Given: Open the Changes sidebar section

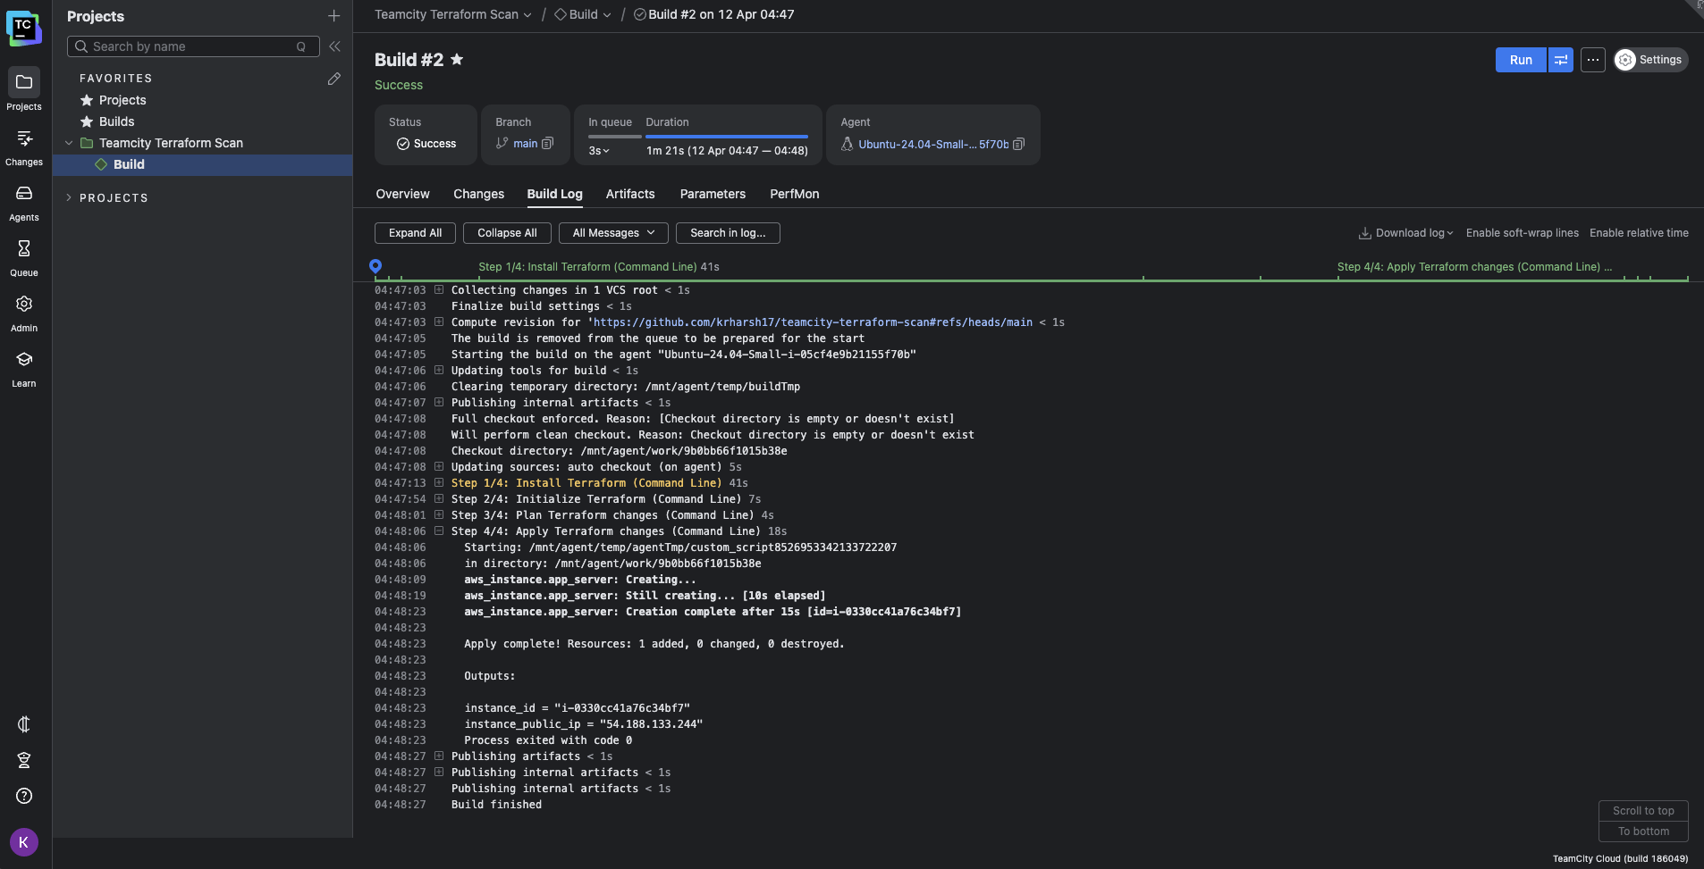Looking at the screenshot, I should click(24, 146).
